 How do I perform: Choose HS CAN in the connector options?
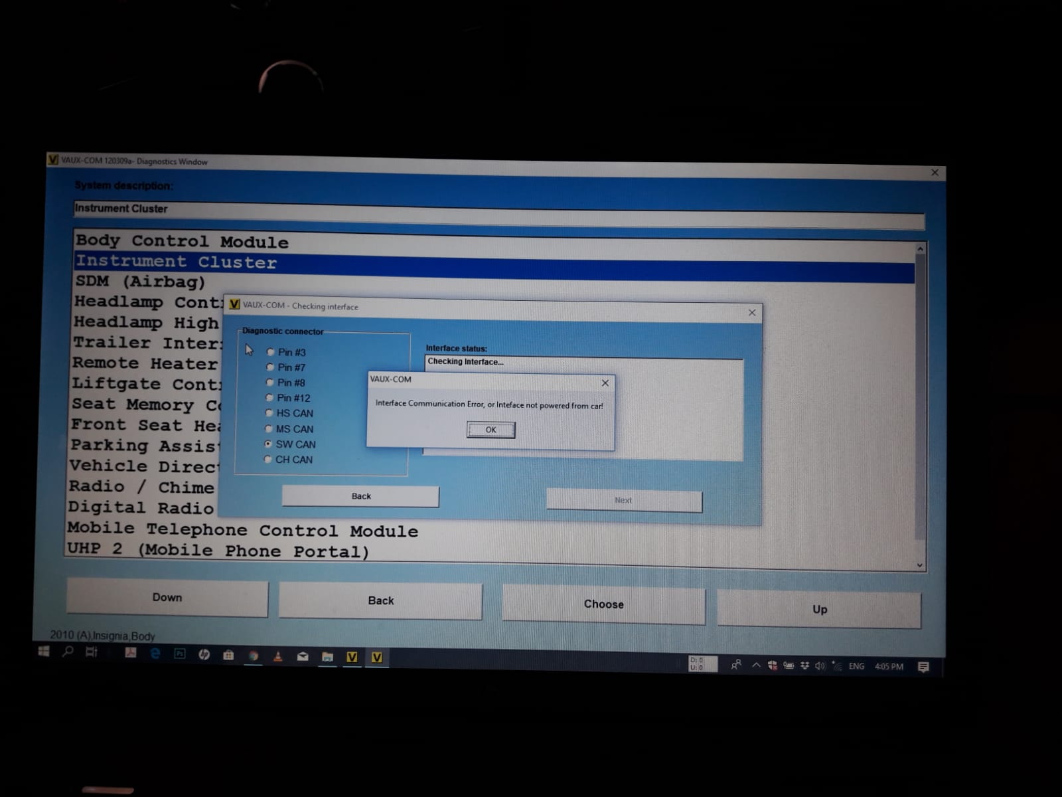click(x=268, y=413)
